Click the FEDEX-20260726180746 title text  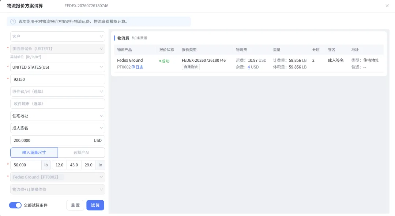(86, 6)
